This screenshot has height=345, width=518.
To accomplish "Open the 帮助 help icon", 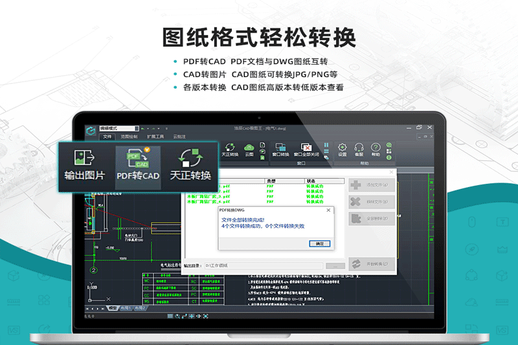I will coord(376,149).
